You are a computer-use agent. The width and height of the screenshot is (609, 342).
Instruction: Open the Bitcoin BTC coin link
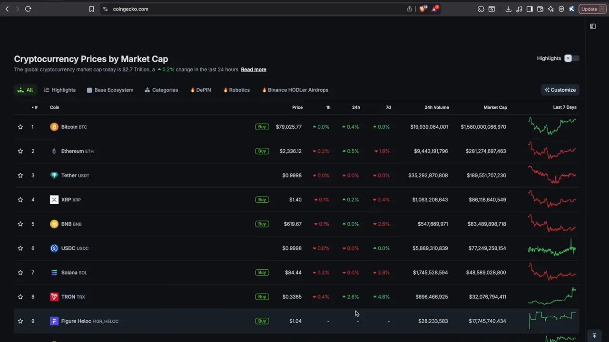(x=74, y=127)
